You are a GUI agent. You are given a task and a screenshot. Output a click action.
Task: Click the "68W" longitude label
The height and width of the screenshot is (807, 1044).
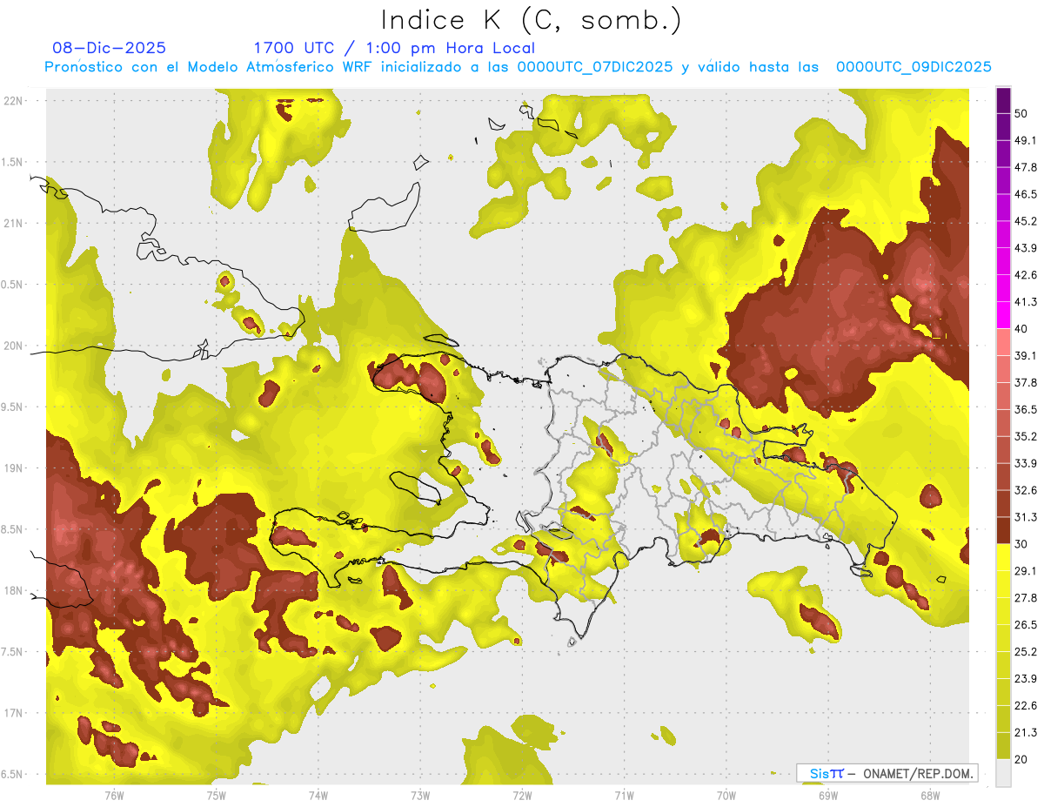930,795
